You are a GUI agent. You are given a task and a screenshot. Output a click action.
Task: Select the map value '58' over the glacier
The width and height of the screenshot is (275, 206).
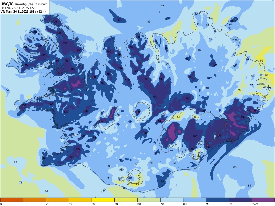178,117
